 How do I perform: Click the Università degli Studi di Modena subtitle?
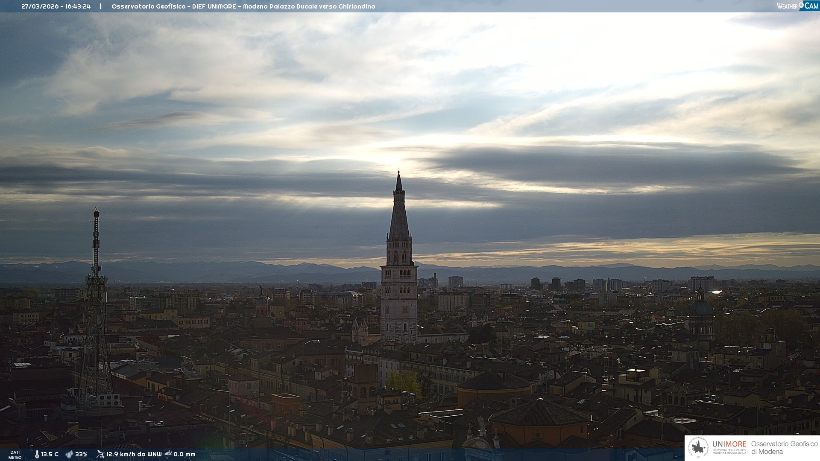pos(729,452)
